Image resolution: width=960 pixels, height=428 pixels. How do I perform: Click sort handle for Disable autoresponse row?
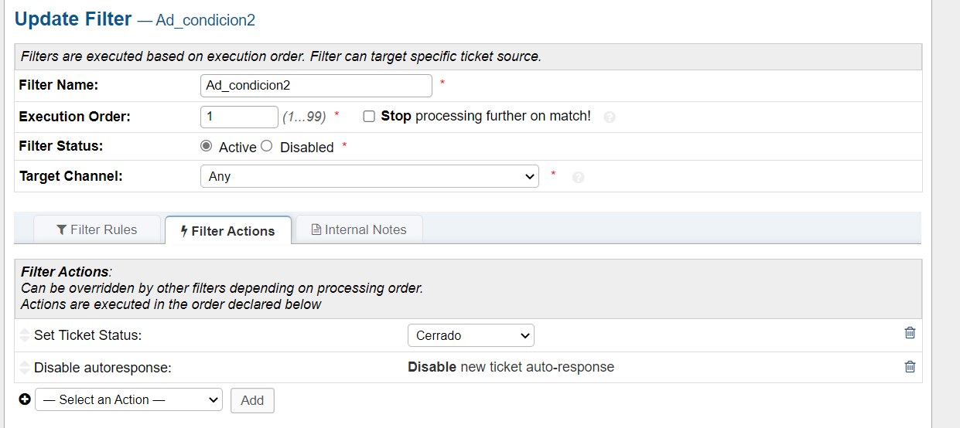point(25,368)
